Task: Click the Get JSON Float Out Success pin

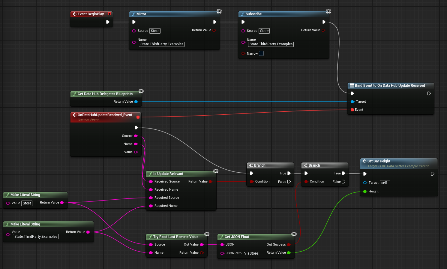Action: (x=289, y=245)
